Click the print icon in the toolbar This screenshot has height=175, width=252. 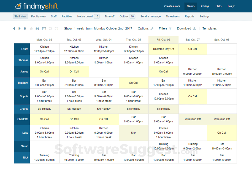click(38, 28)
